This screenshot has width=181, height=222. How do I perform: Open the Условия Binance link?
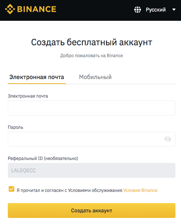(140, 190)
